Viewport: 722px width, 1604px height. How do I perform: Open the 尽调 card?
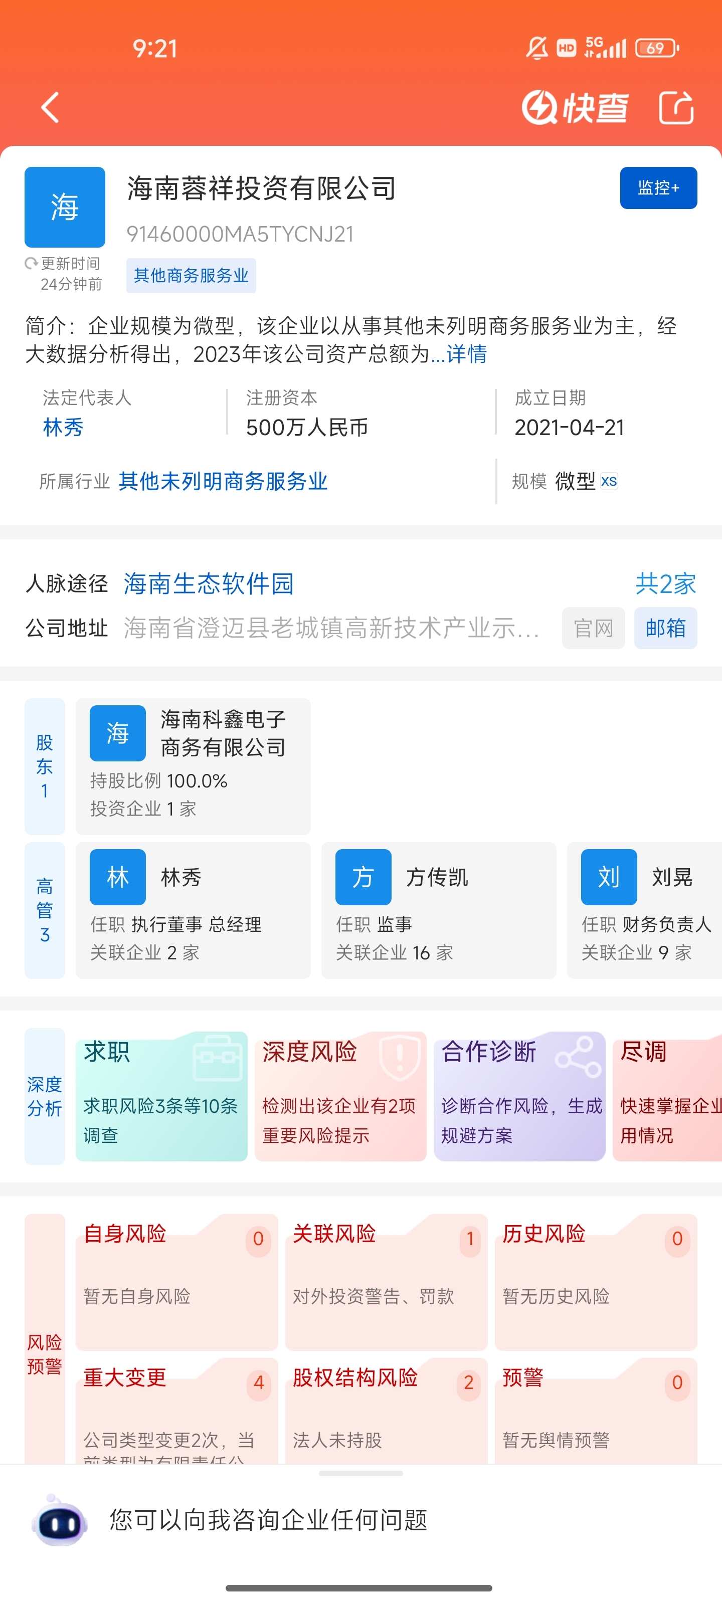667,1097
